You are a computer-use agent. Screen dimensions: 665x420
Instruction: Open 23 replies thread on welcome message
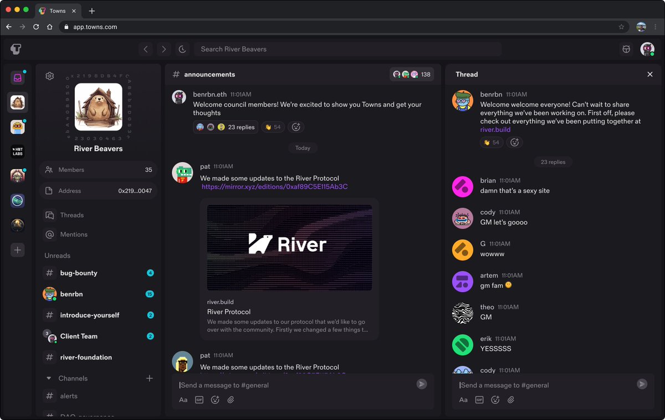[x=225, y=127]
